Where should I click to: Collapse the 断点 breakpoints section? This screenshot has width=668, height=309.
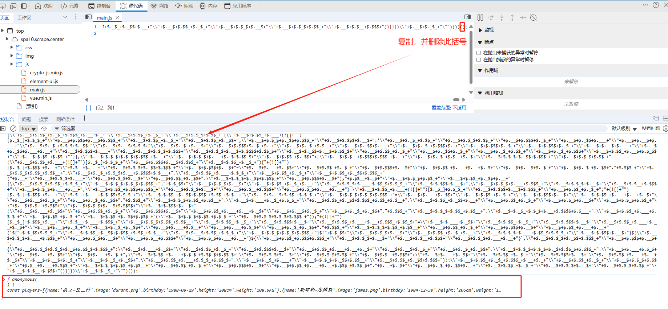(x=480, y=42)
